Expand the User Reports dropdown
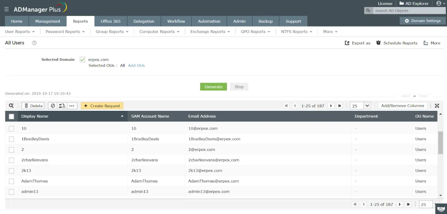Viewport: 447px width, 214px height. click(20, 32)
